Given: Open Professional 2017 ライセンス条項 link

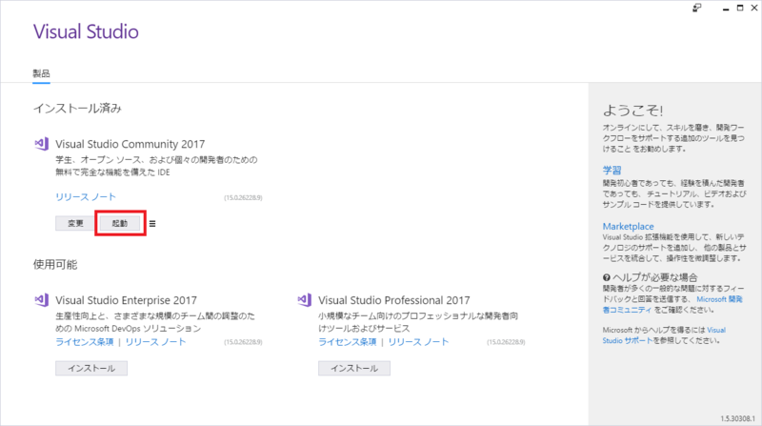Looking at the screenshot, I should pos(348,342).
